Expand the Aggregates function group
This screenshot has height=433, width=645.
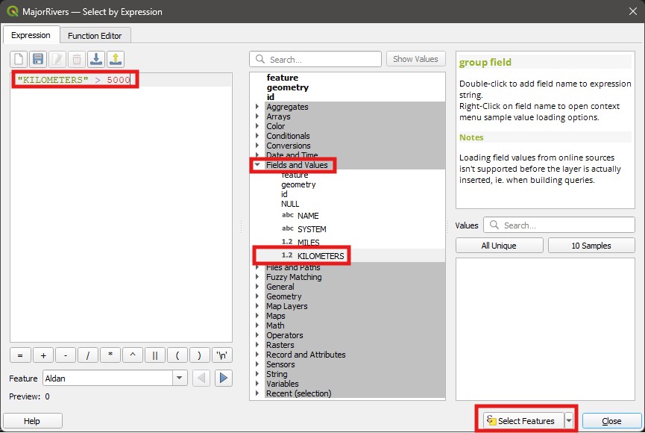tap(257, 107)
